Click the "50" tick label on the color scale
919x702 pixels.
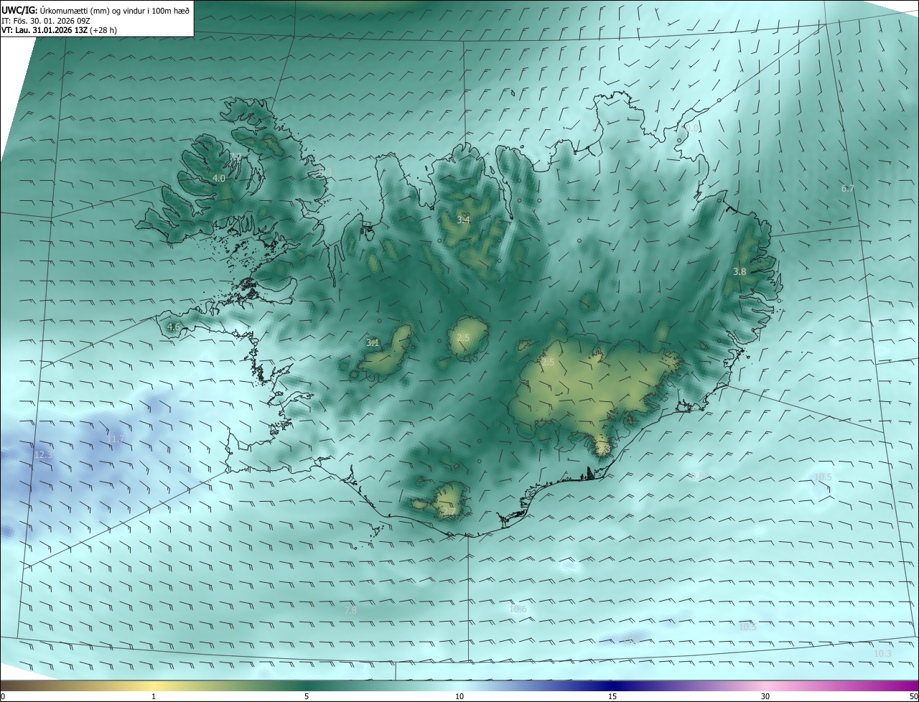[x=913, y=697]
